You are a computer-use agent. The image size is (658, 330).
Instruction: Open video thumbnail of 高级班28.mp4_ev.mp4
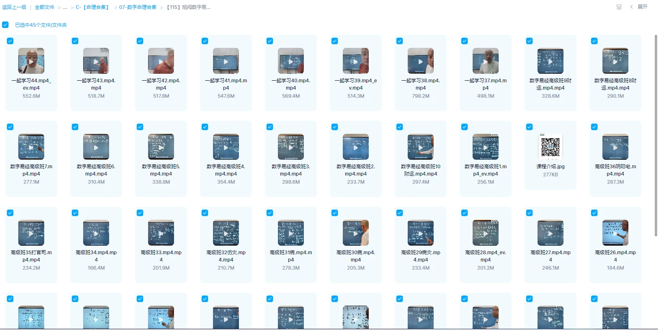[486, 233]
